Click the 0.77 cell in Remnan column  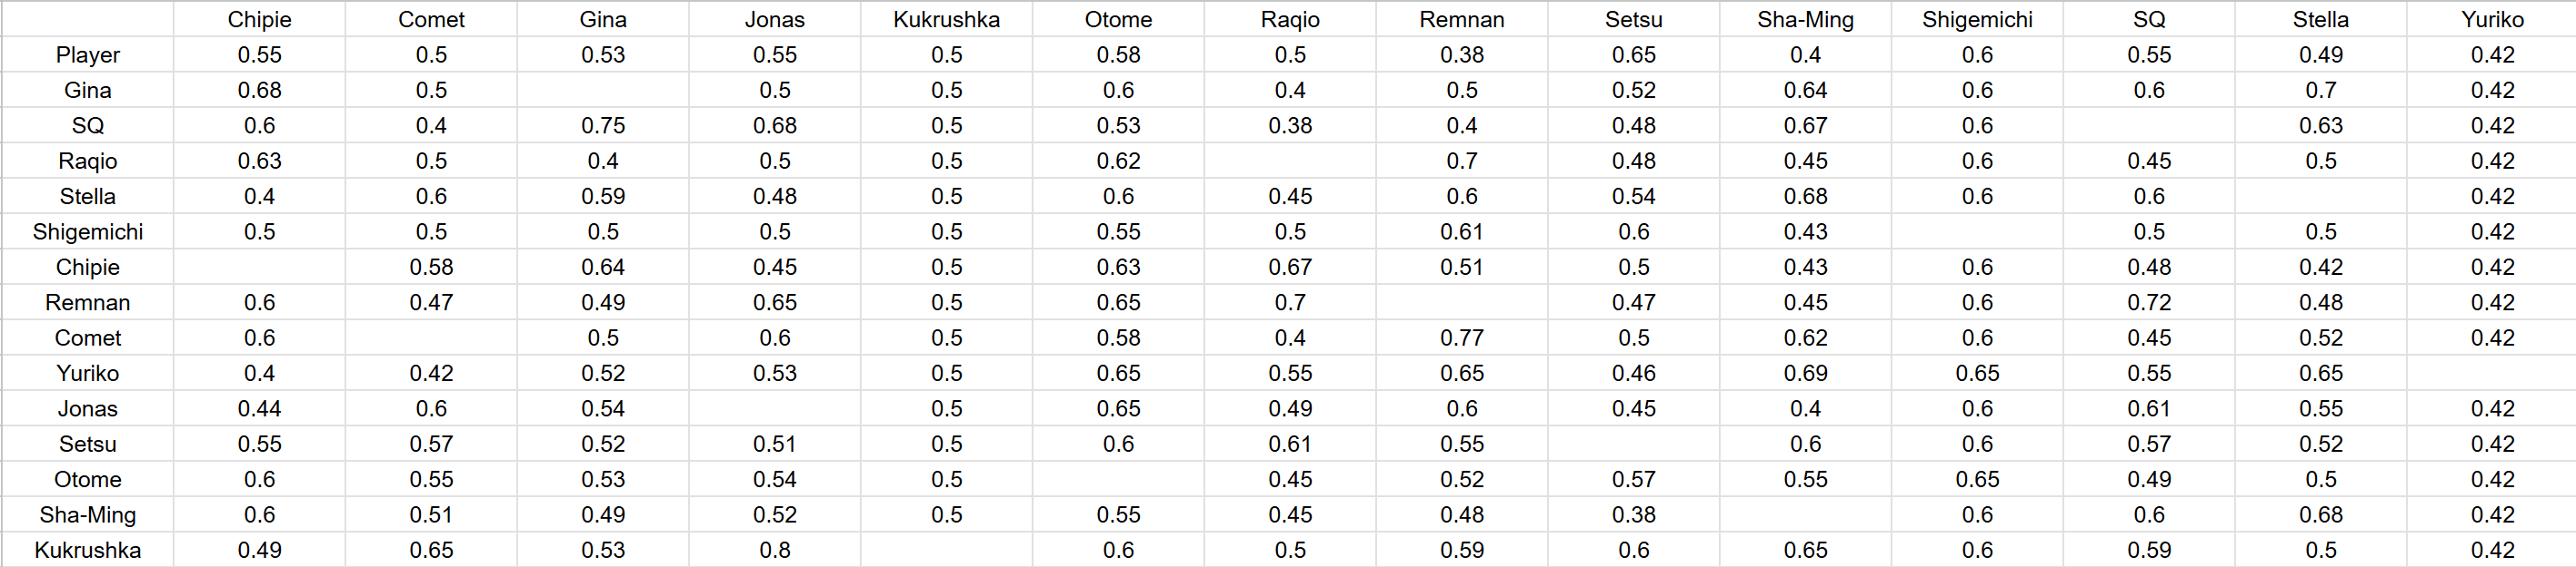pyautogui.click(x=1462, y=337)
